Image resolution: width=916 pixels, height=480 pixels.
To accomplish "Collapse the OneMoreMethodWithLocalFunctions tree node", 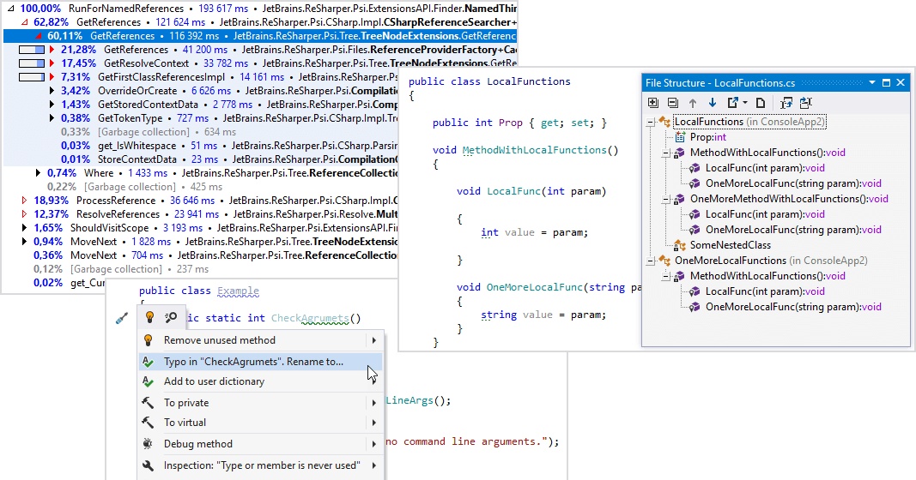I will 665,200.
